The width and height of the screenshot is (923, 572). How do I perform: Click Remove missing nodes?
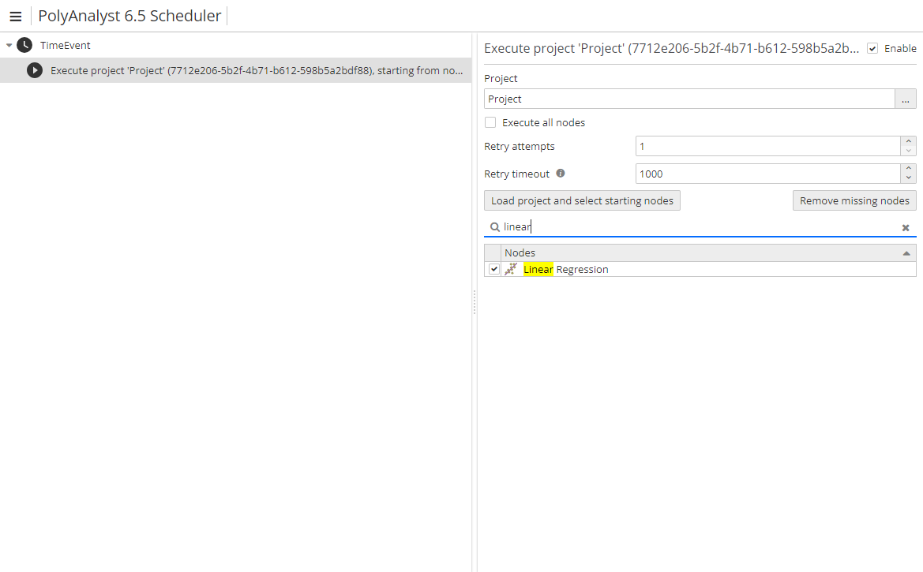(854, 200)
